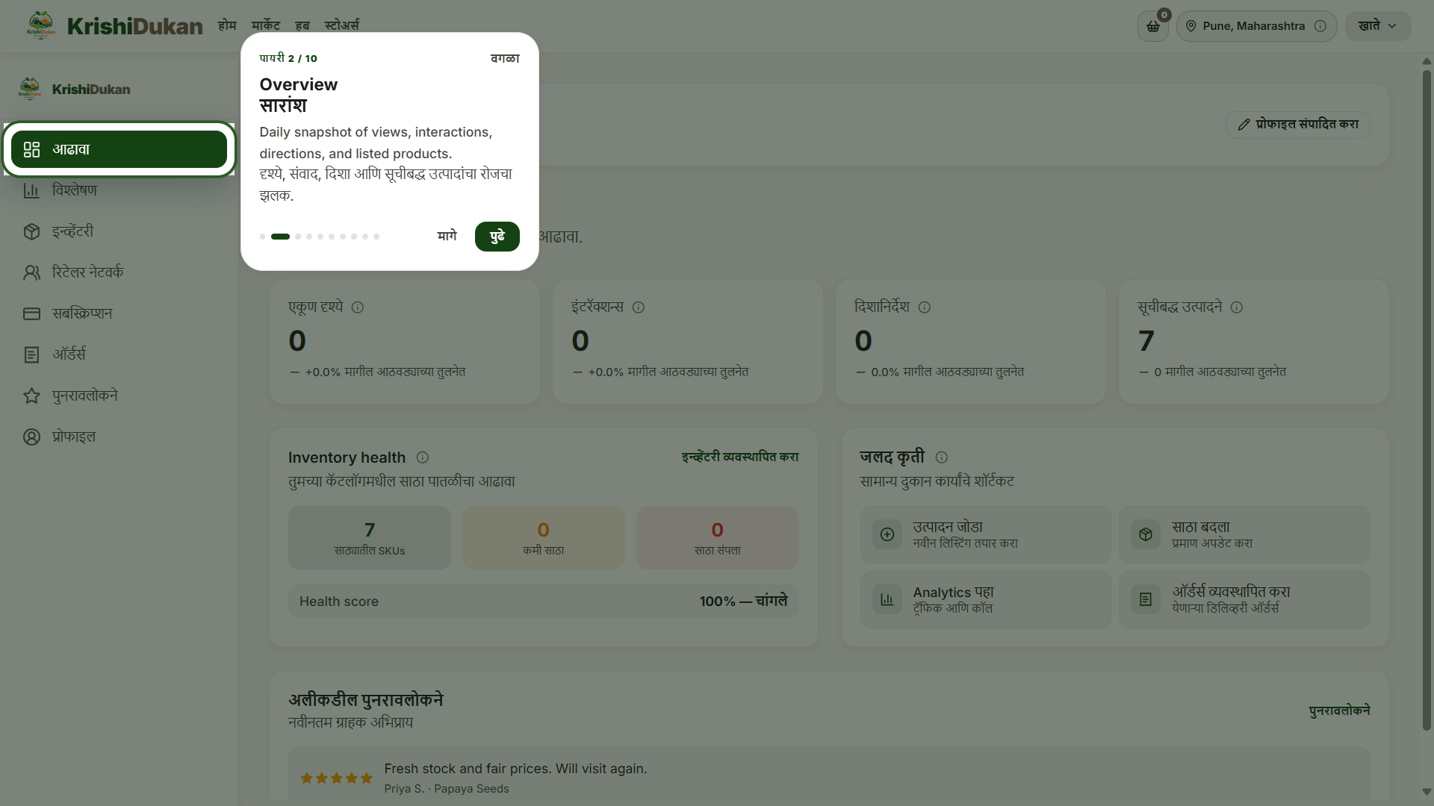Click info icon beside Inventory health
The width and height of the screenshot is (1434, 806).
[x=423, y=457]
